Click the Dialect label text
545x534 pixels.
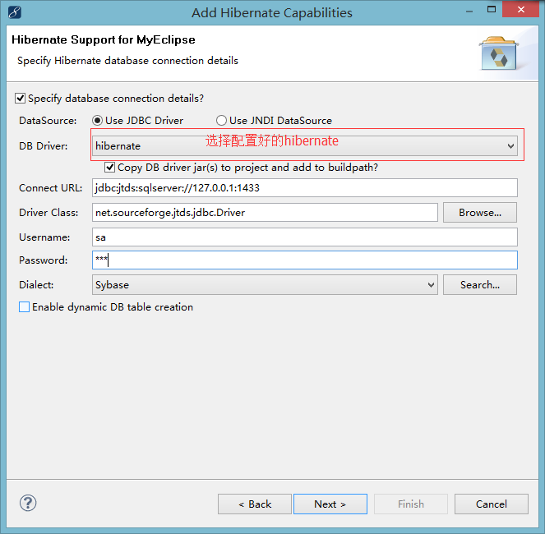pos(36,285)
